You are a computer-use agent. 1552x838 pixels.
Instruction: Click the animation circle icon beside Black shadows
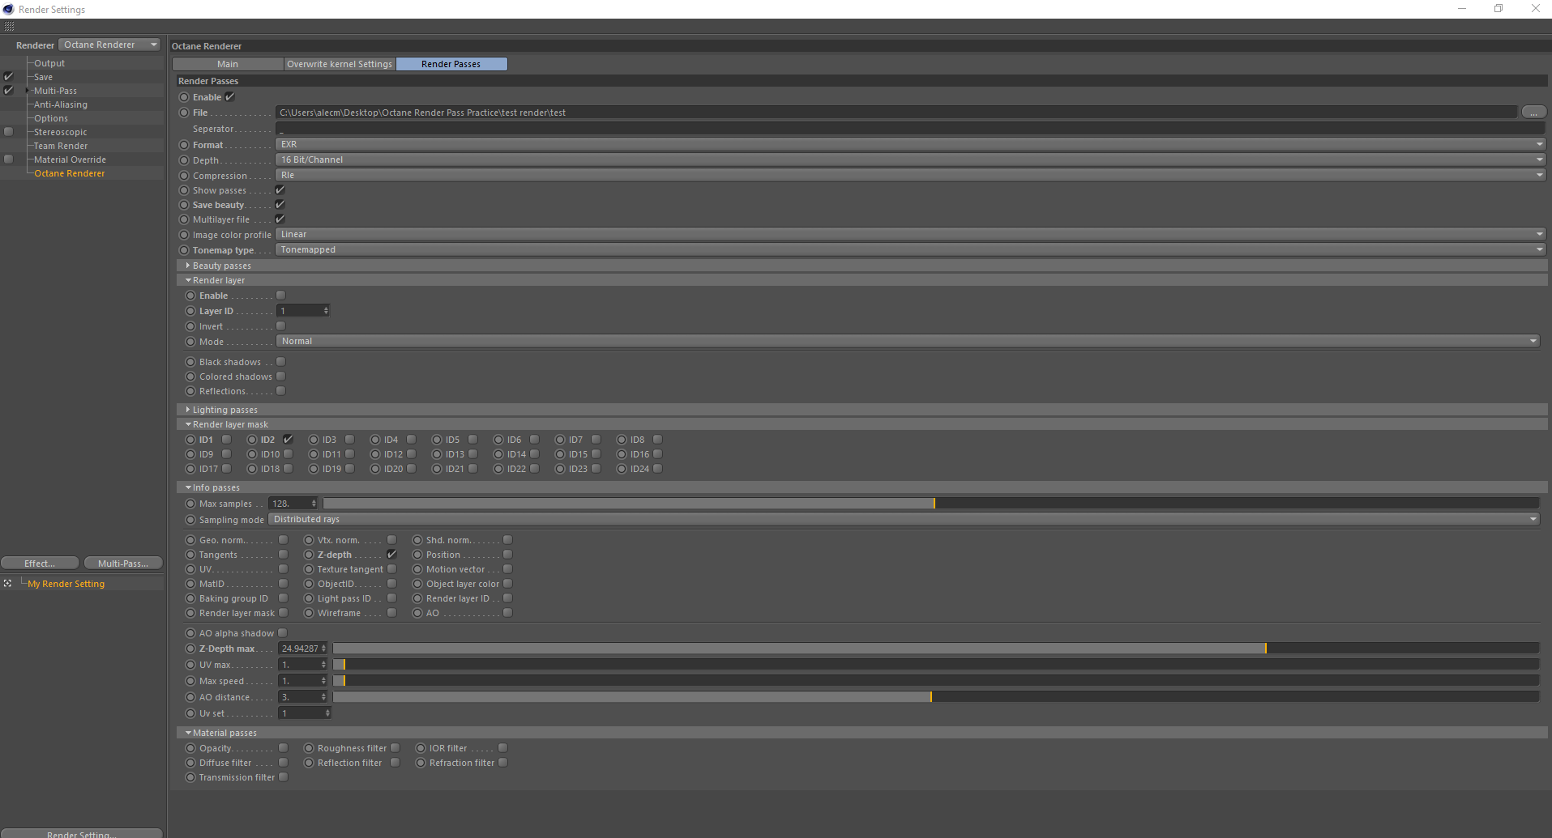(x=190, y=362)
